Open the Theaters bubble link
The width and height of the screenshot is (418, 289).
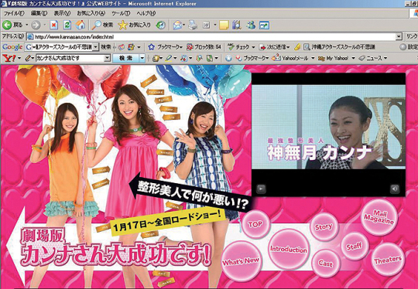pos(387,260)
